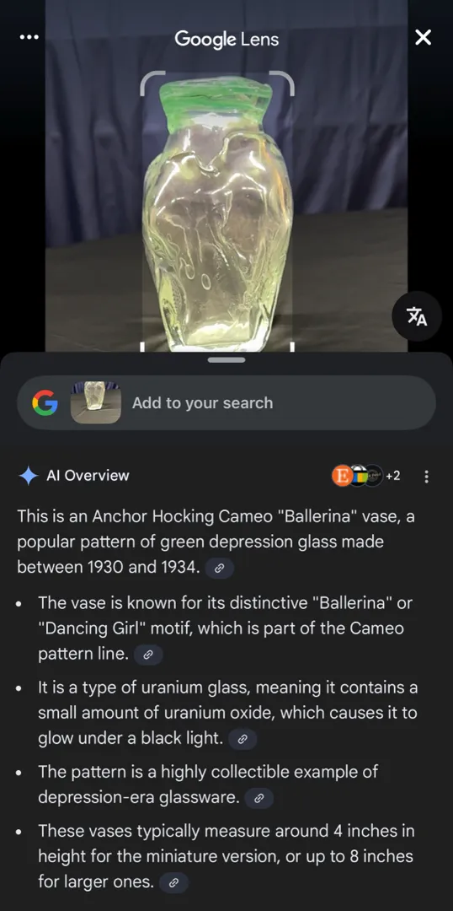The height and width of the screenshot is (911, 453).
Task: Click link icon after black light
Action: [243, 740]
